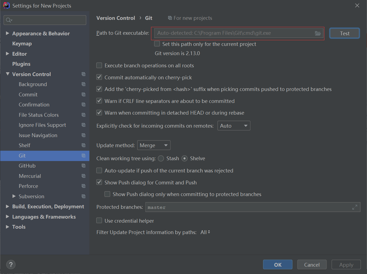This screenshot has height=274, width=367.
Task: Click the search magnifier icon in settings search
Action: click(x=9, y=20)
